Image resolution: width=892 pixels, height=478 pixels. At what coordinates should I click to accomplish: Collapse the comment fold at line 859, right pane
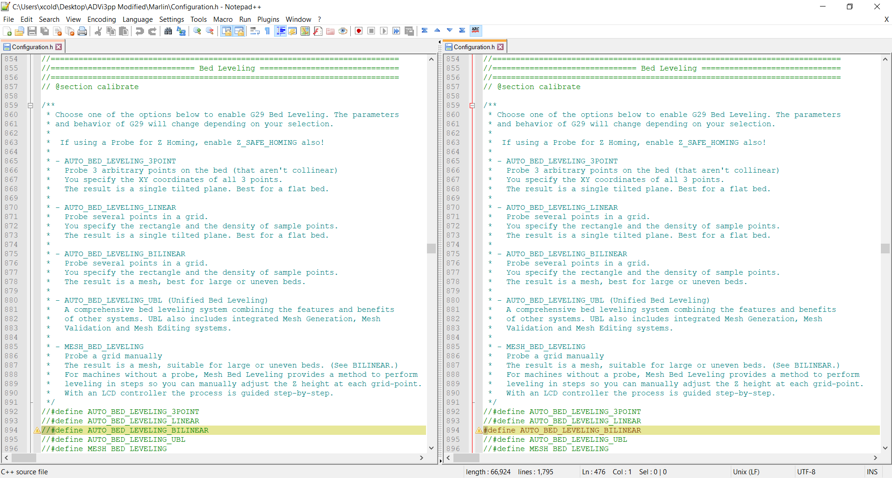pos(472,105)
